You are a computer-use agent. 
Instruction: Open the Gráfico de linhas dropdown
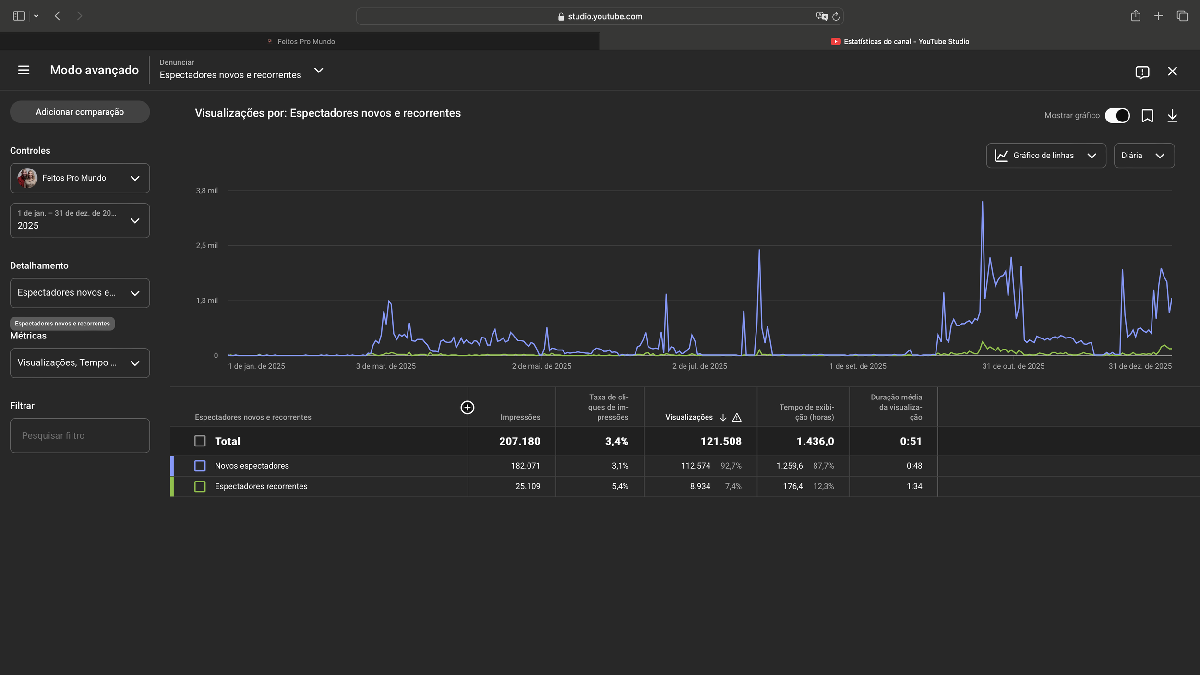coord(1046,156)
